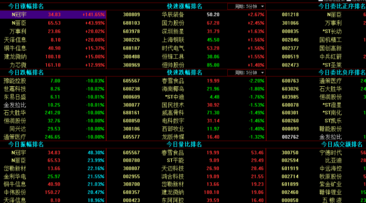Select N丽臣 row showing +43.99%
Screen dimensions: 366x203
tap(53, 23)
